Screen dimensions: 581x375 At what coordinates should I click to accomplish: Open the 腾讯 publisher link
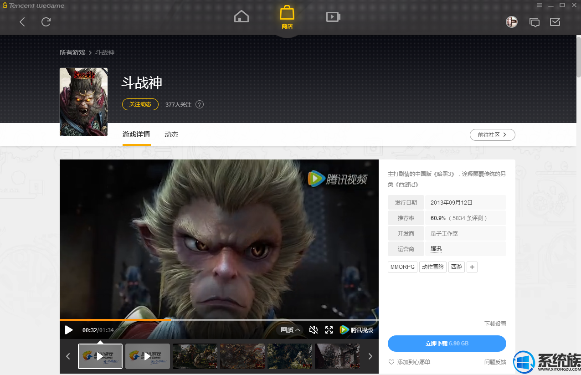436,249
